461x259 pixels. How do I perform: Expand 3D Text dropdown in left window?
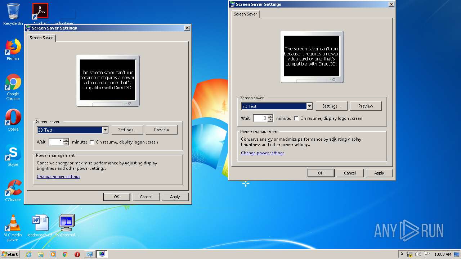(x=105, y=130)
